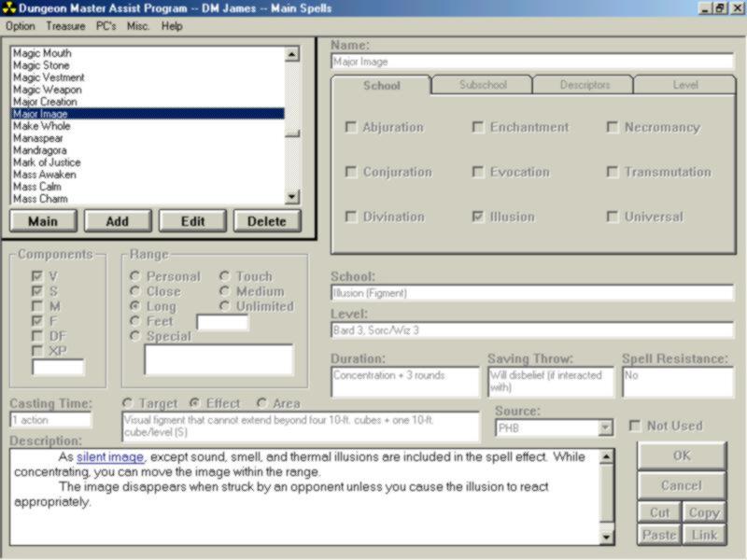This screenshot has width=747, height=560.
Task: Choose the Area radio button
Action: [262, 404]
